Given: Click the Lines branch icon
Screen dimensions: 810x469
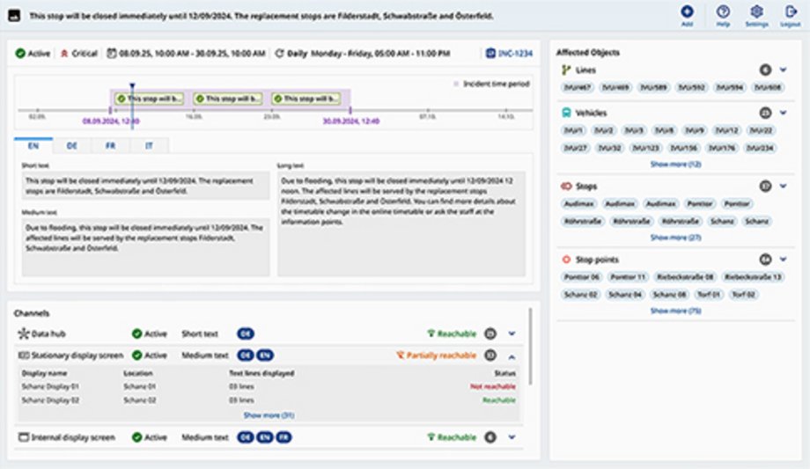Looking at the screenshot, I should coord(565,69).
